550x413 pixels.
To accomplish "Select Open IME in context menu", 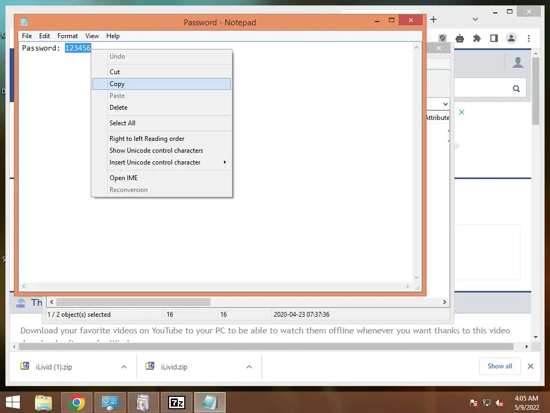I will pyautogui.click(x=161, y=178).
